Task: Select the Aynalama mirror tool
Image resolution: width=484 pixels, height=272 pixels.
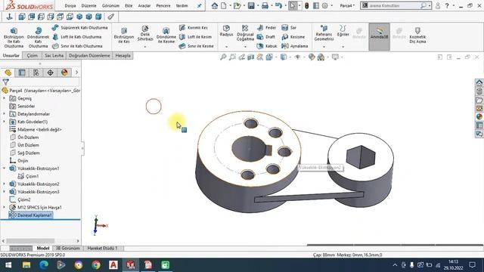Action: (x=295, y=46)
